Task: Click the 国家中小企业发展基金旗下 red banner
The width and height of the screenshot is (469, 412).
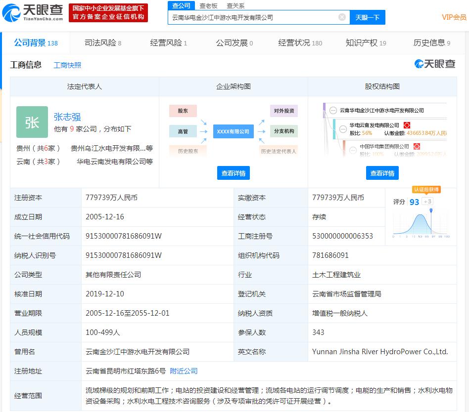Action: tap(108, 12)
